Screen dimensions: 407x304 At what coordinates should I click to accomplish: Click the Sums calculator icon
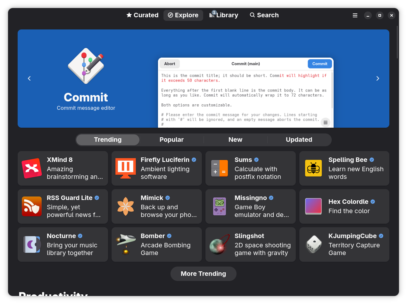coord(220,168)
